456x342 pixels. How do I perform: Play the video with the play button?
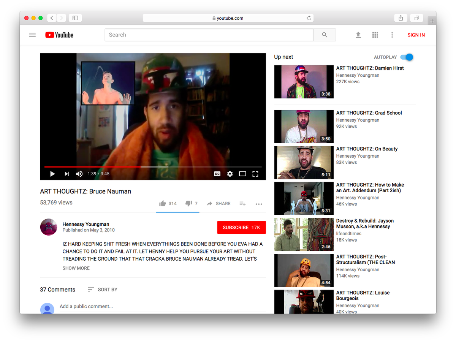pos(52,174)
